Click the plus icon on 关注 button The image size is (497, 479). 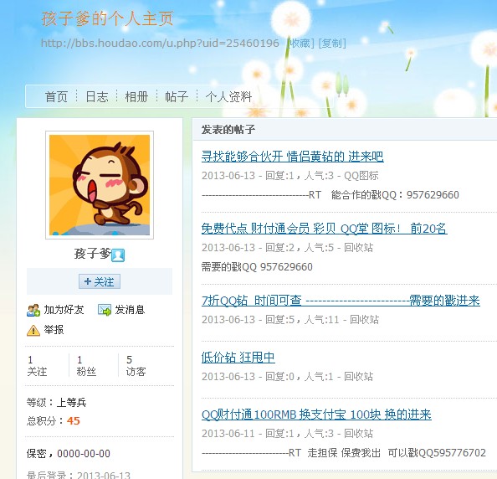pos(88,281)
